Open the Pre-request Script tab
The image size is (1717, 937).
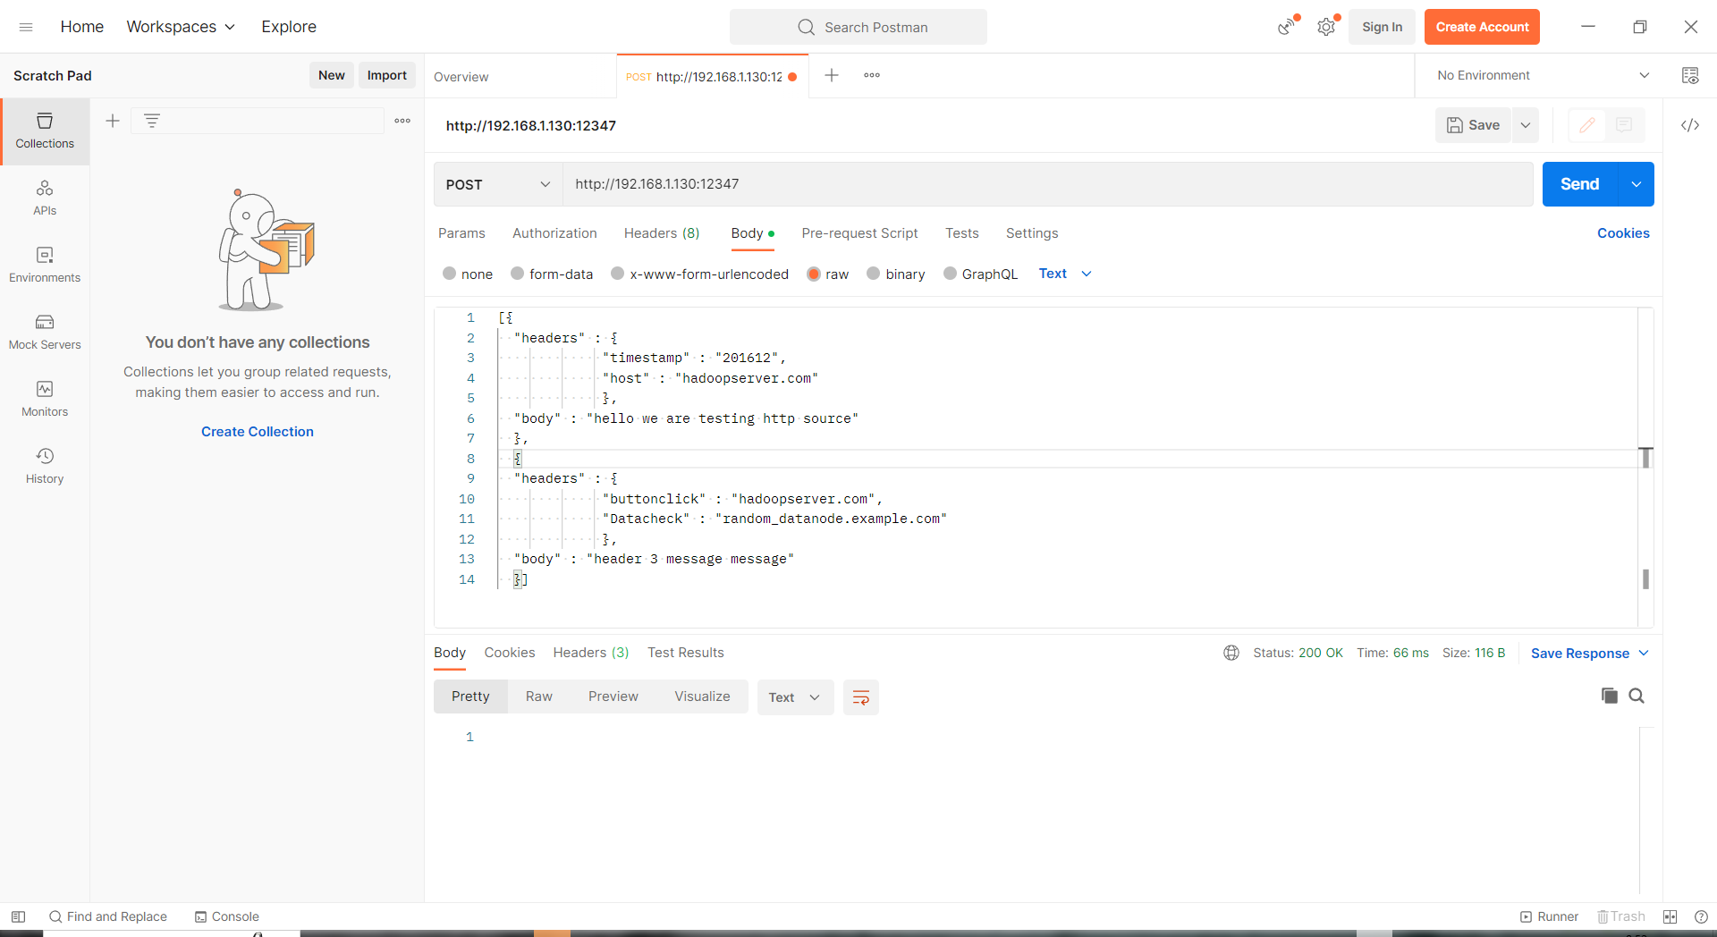[x=858, y=233]
